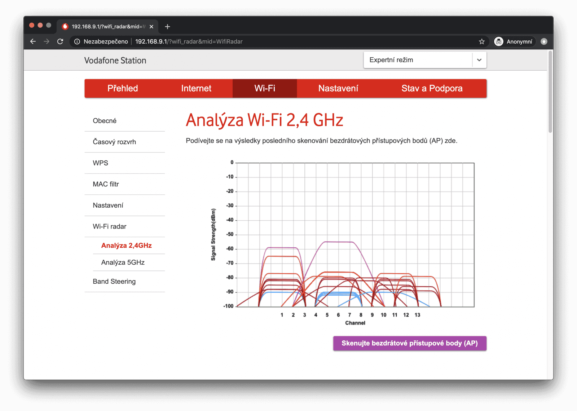This screenshot has width=577, height=411.
Task: Open a new browser tab
Action: (x=167, y=27)
